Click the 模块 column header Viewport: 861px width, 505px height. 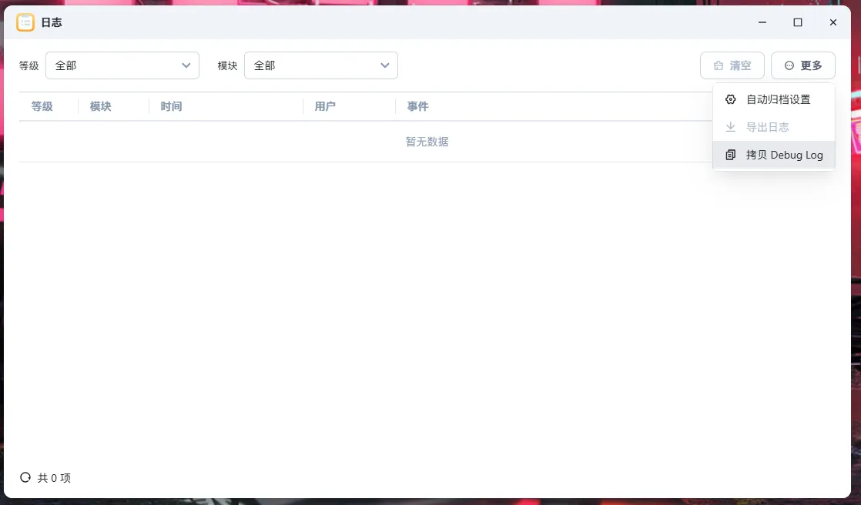point(101,106)
